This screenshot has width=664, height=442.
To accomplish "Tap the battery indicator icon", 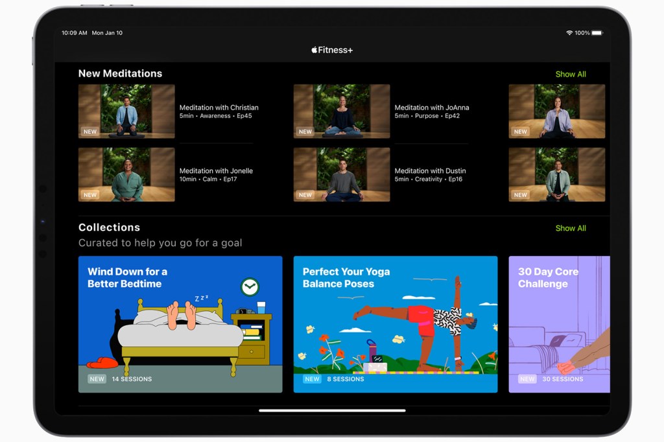I will [597, 33].
